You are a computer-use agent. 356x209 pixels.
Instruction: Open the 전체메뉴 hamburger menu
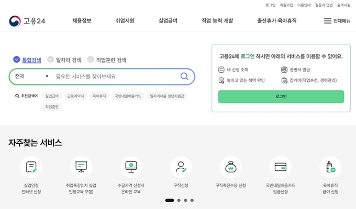point(337,21)
